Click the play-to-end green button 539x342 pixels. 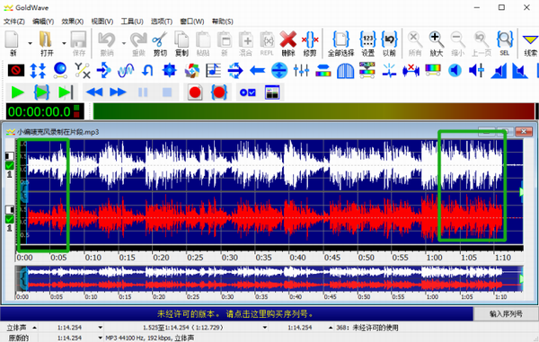click(x=66, y=92)
